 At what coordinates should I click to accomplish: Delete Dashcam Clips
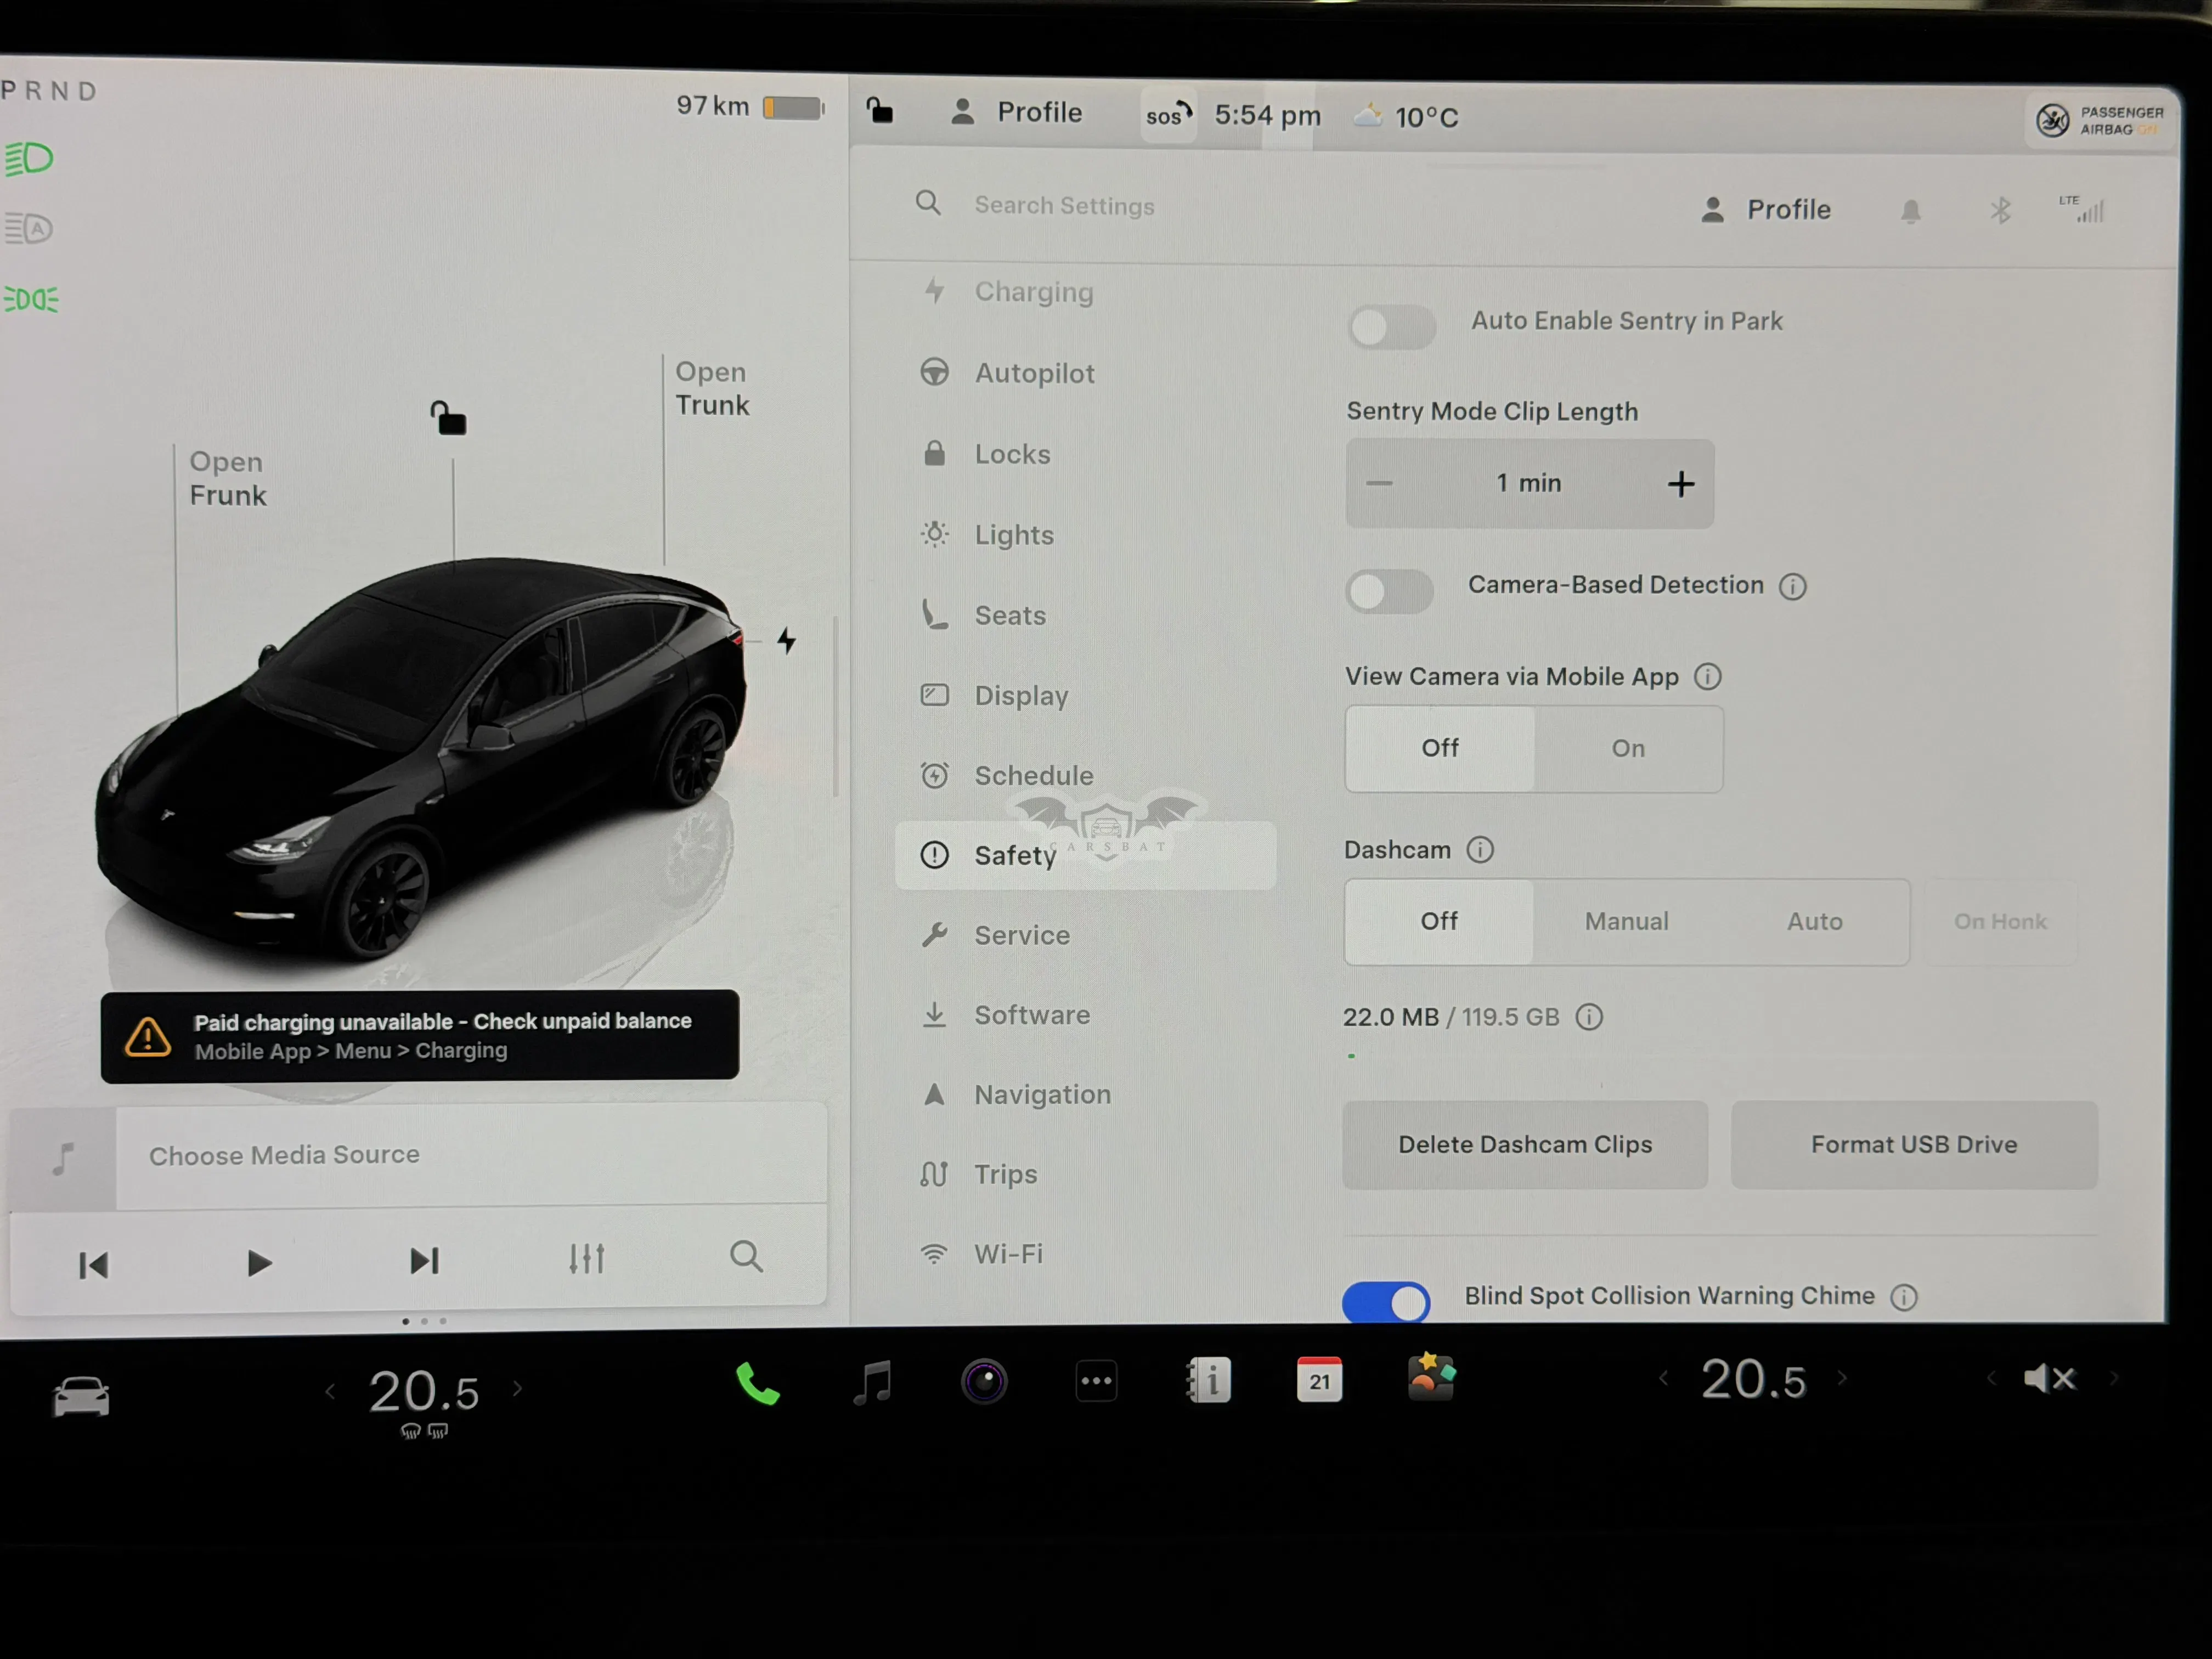coord(1525,1145)
